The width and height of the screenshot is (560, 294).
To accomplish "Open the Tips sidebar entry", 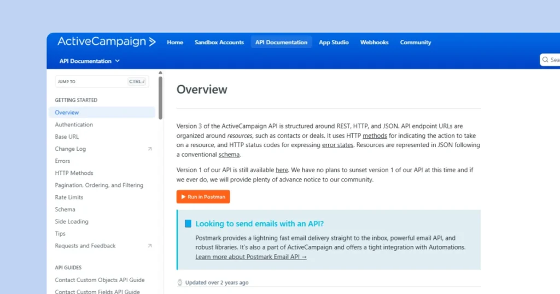I will click(60, 234).
